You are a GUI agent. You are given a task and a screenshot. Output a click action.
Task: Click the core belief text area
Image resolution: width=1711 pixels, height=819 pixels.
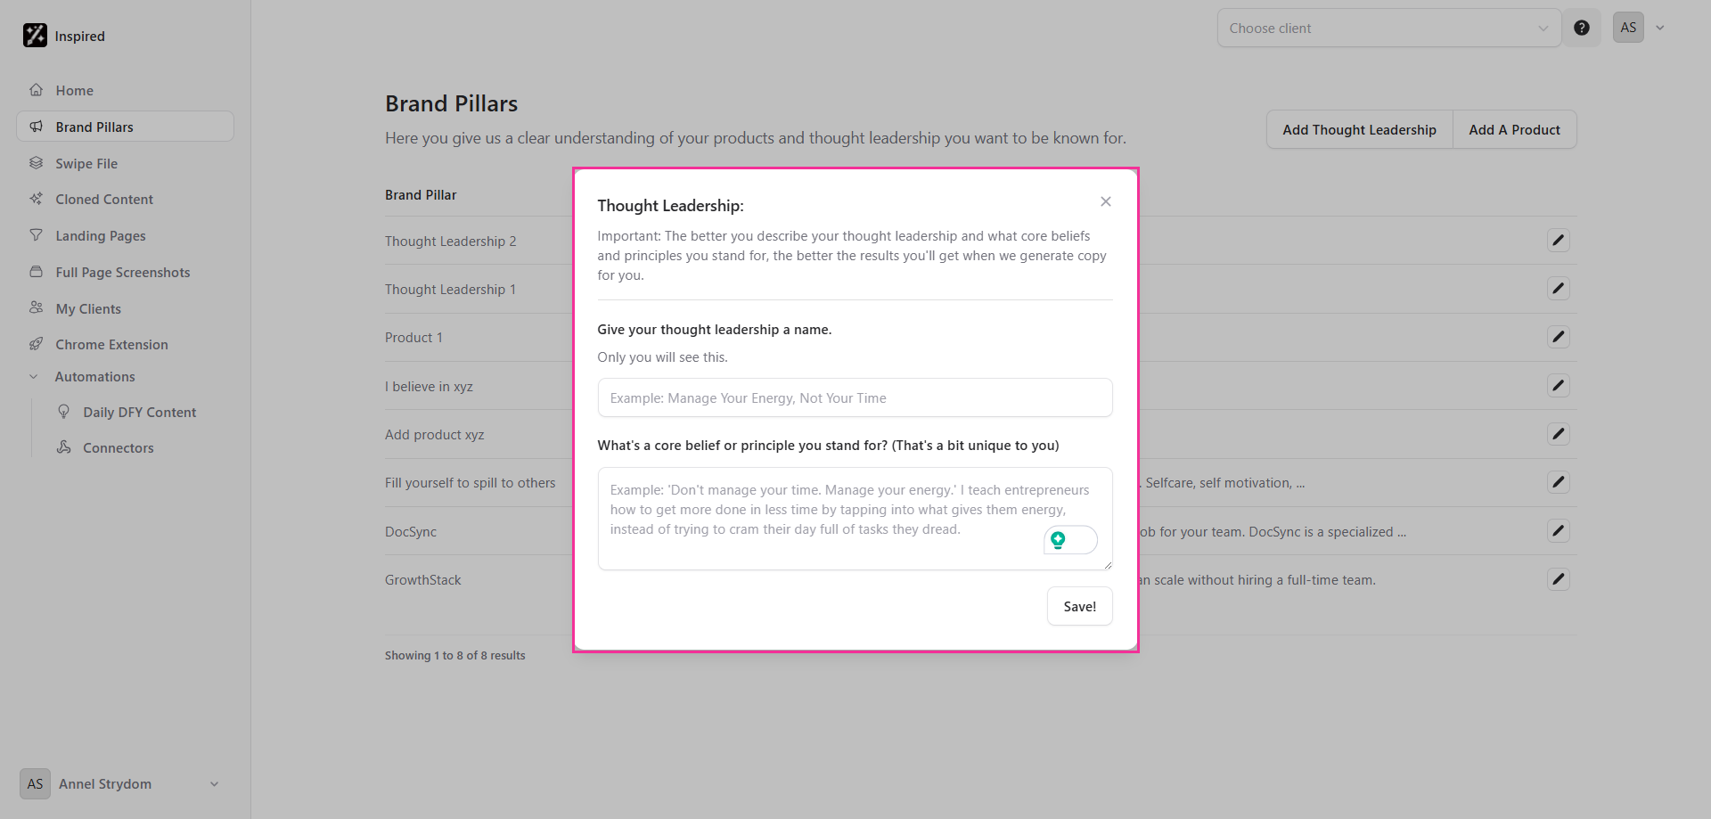point(855,519)
